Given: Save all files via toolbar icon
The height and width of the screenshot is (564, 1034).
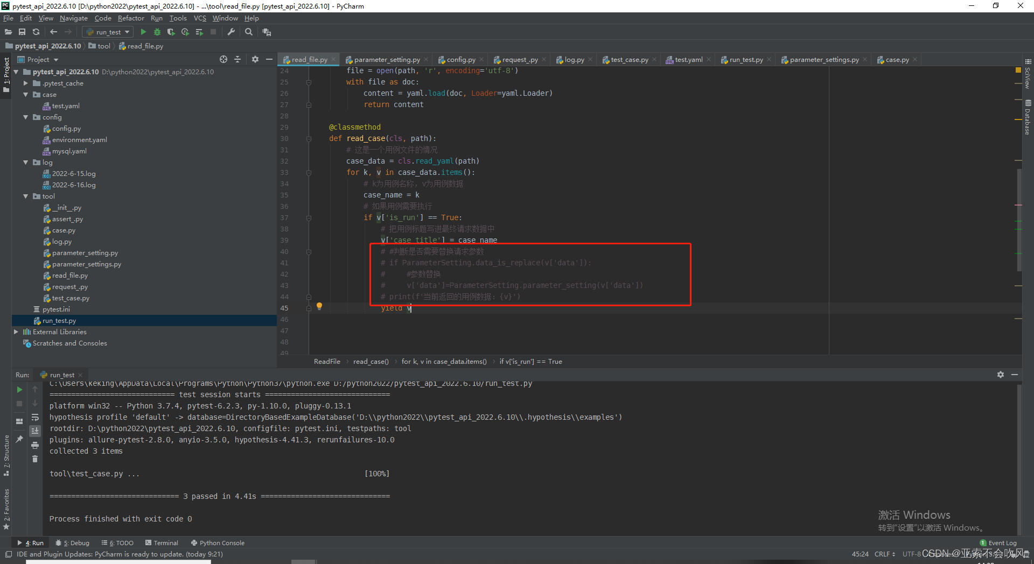Looking at the screenshot, I should [22, 32].
